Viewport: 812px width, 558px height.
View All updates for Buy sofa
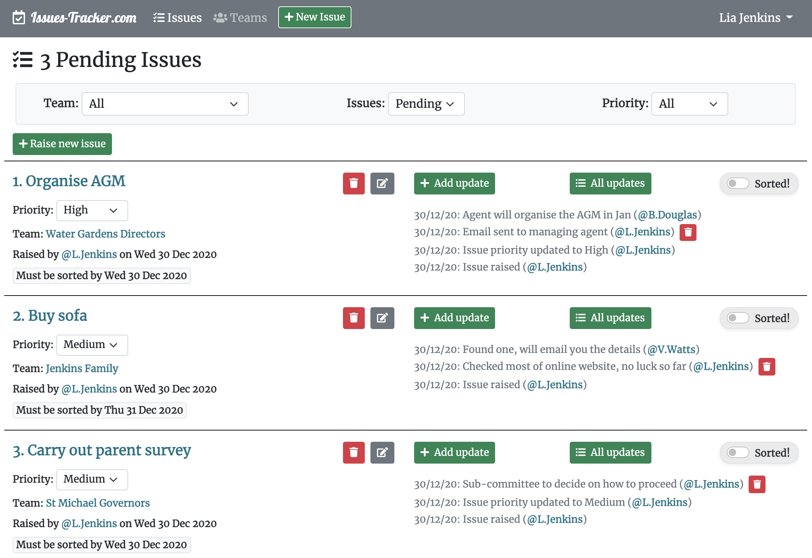click(x=610, y=318)
